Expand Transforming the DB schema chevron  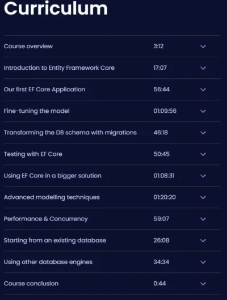point(203,133)
